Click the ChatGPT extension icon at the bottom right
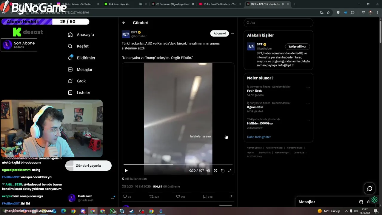The image size is (382, 215). [375, 199]
